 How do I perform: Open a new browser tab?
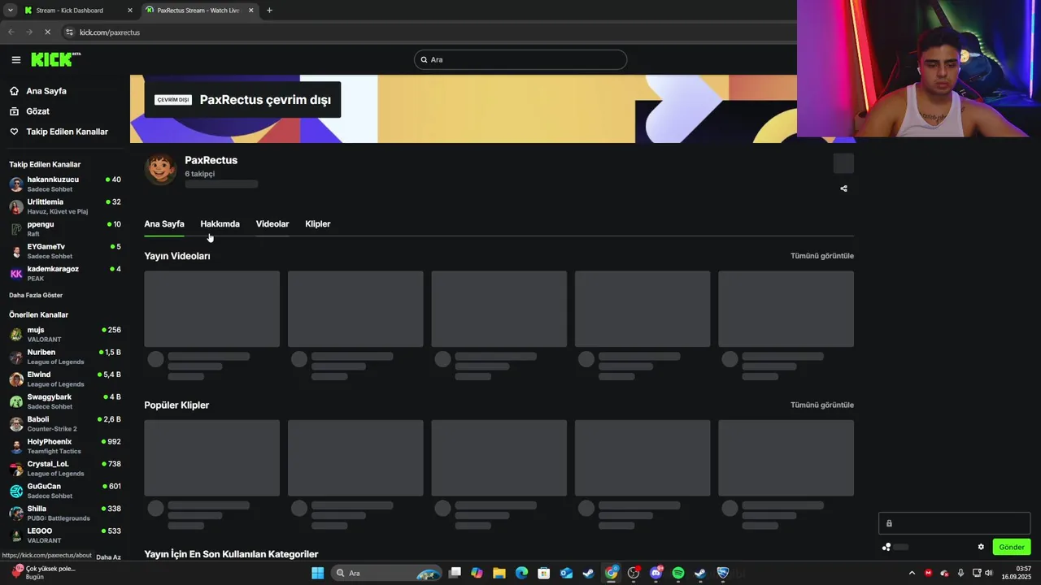tap(269, 11)
